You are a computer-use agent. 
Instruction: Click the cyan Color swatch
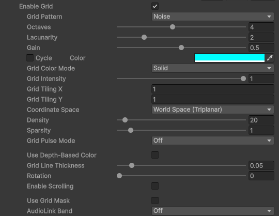pos(229,58)
